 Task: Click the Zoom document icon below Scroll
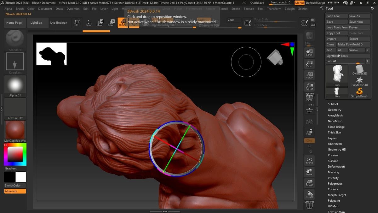pyautogui.click(x=309, y=64)
